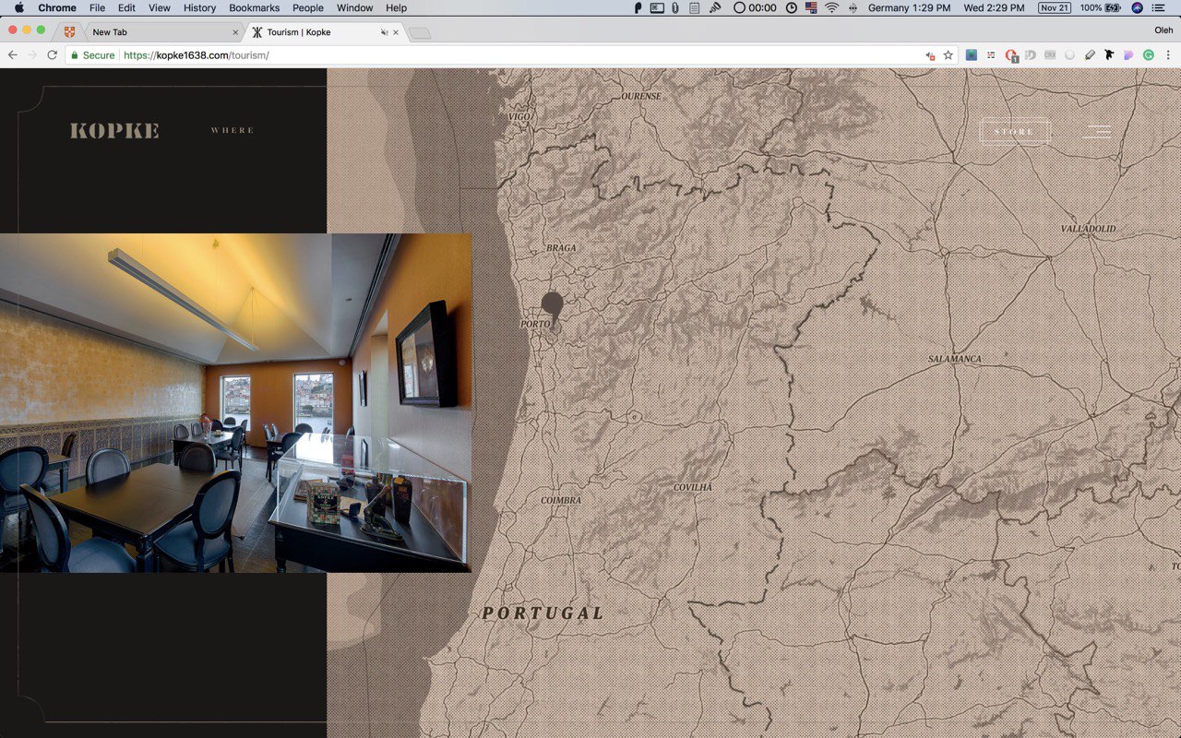Click the grey circle extension icon
This screenshot has width=1181, height=738.
tap(1070, 55)
